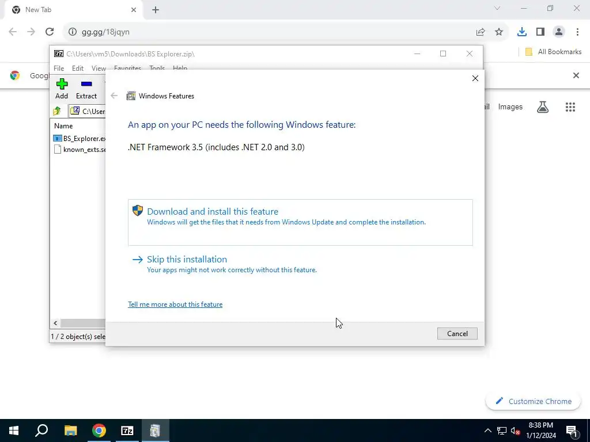Viewport: 590px width, 442px height.
Task: Click Chrome back navigation arrow
Action: [x=13, y=32]
